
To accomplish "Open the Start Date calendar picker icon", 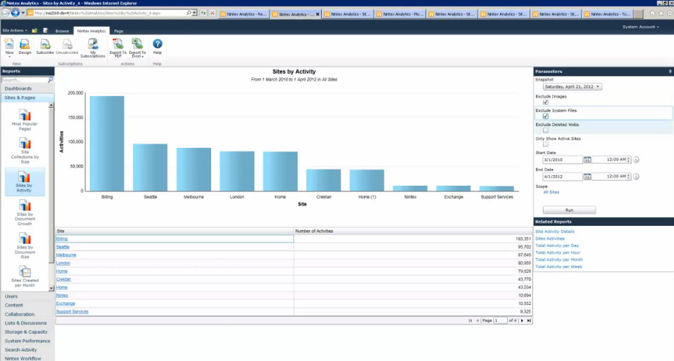I will (x=587, y=159).
